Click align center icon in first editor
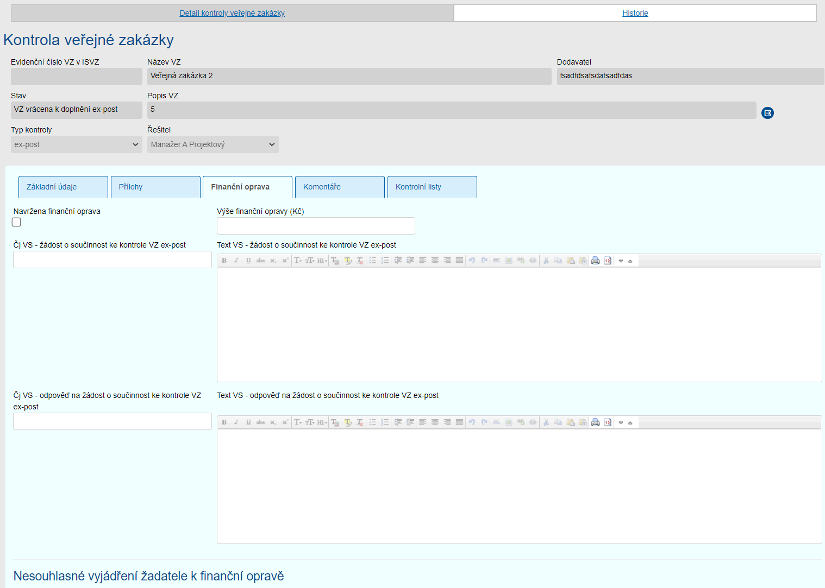The width and height of the screenshot is (825, 588). pyautogui.click(x=435, y=261)
